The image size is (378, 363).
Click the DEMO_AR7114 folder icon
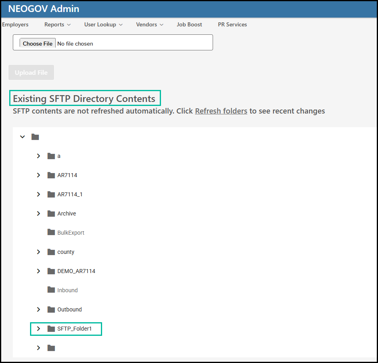51,271
